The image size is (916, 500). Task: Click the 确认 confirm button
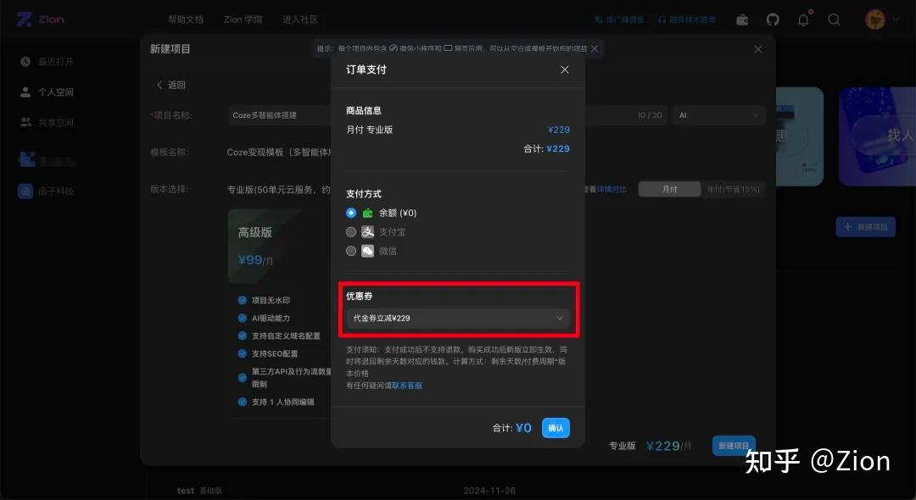coord(556,428)
